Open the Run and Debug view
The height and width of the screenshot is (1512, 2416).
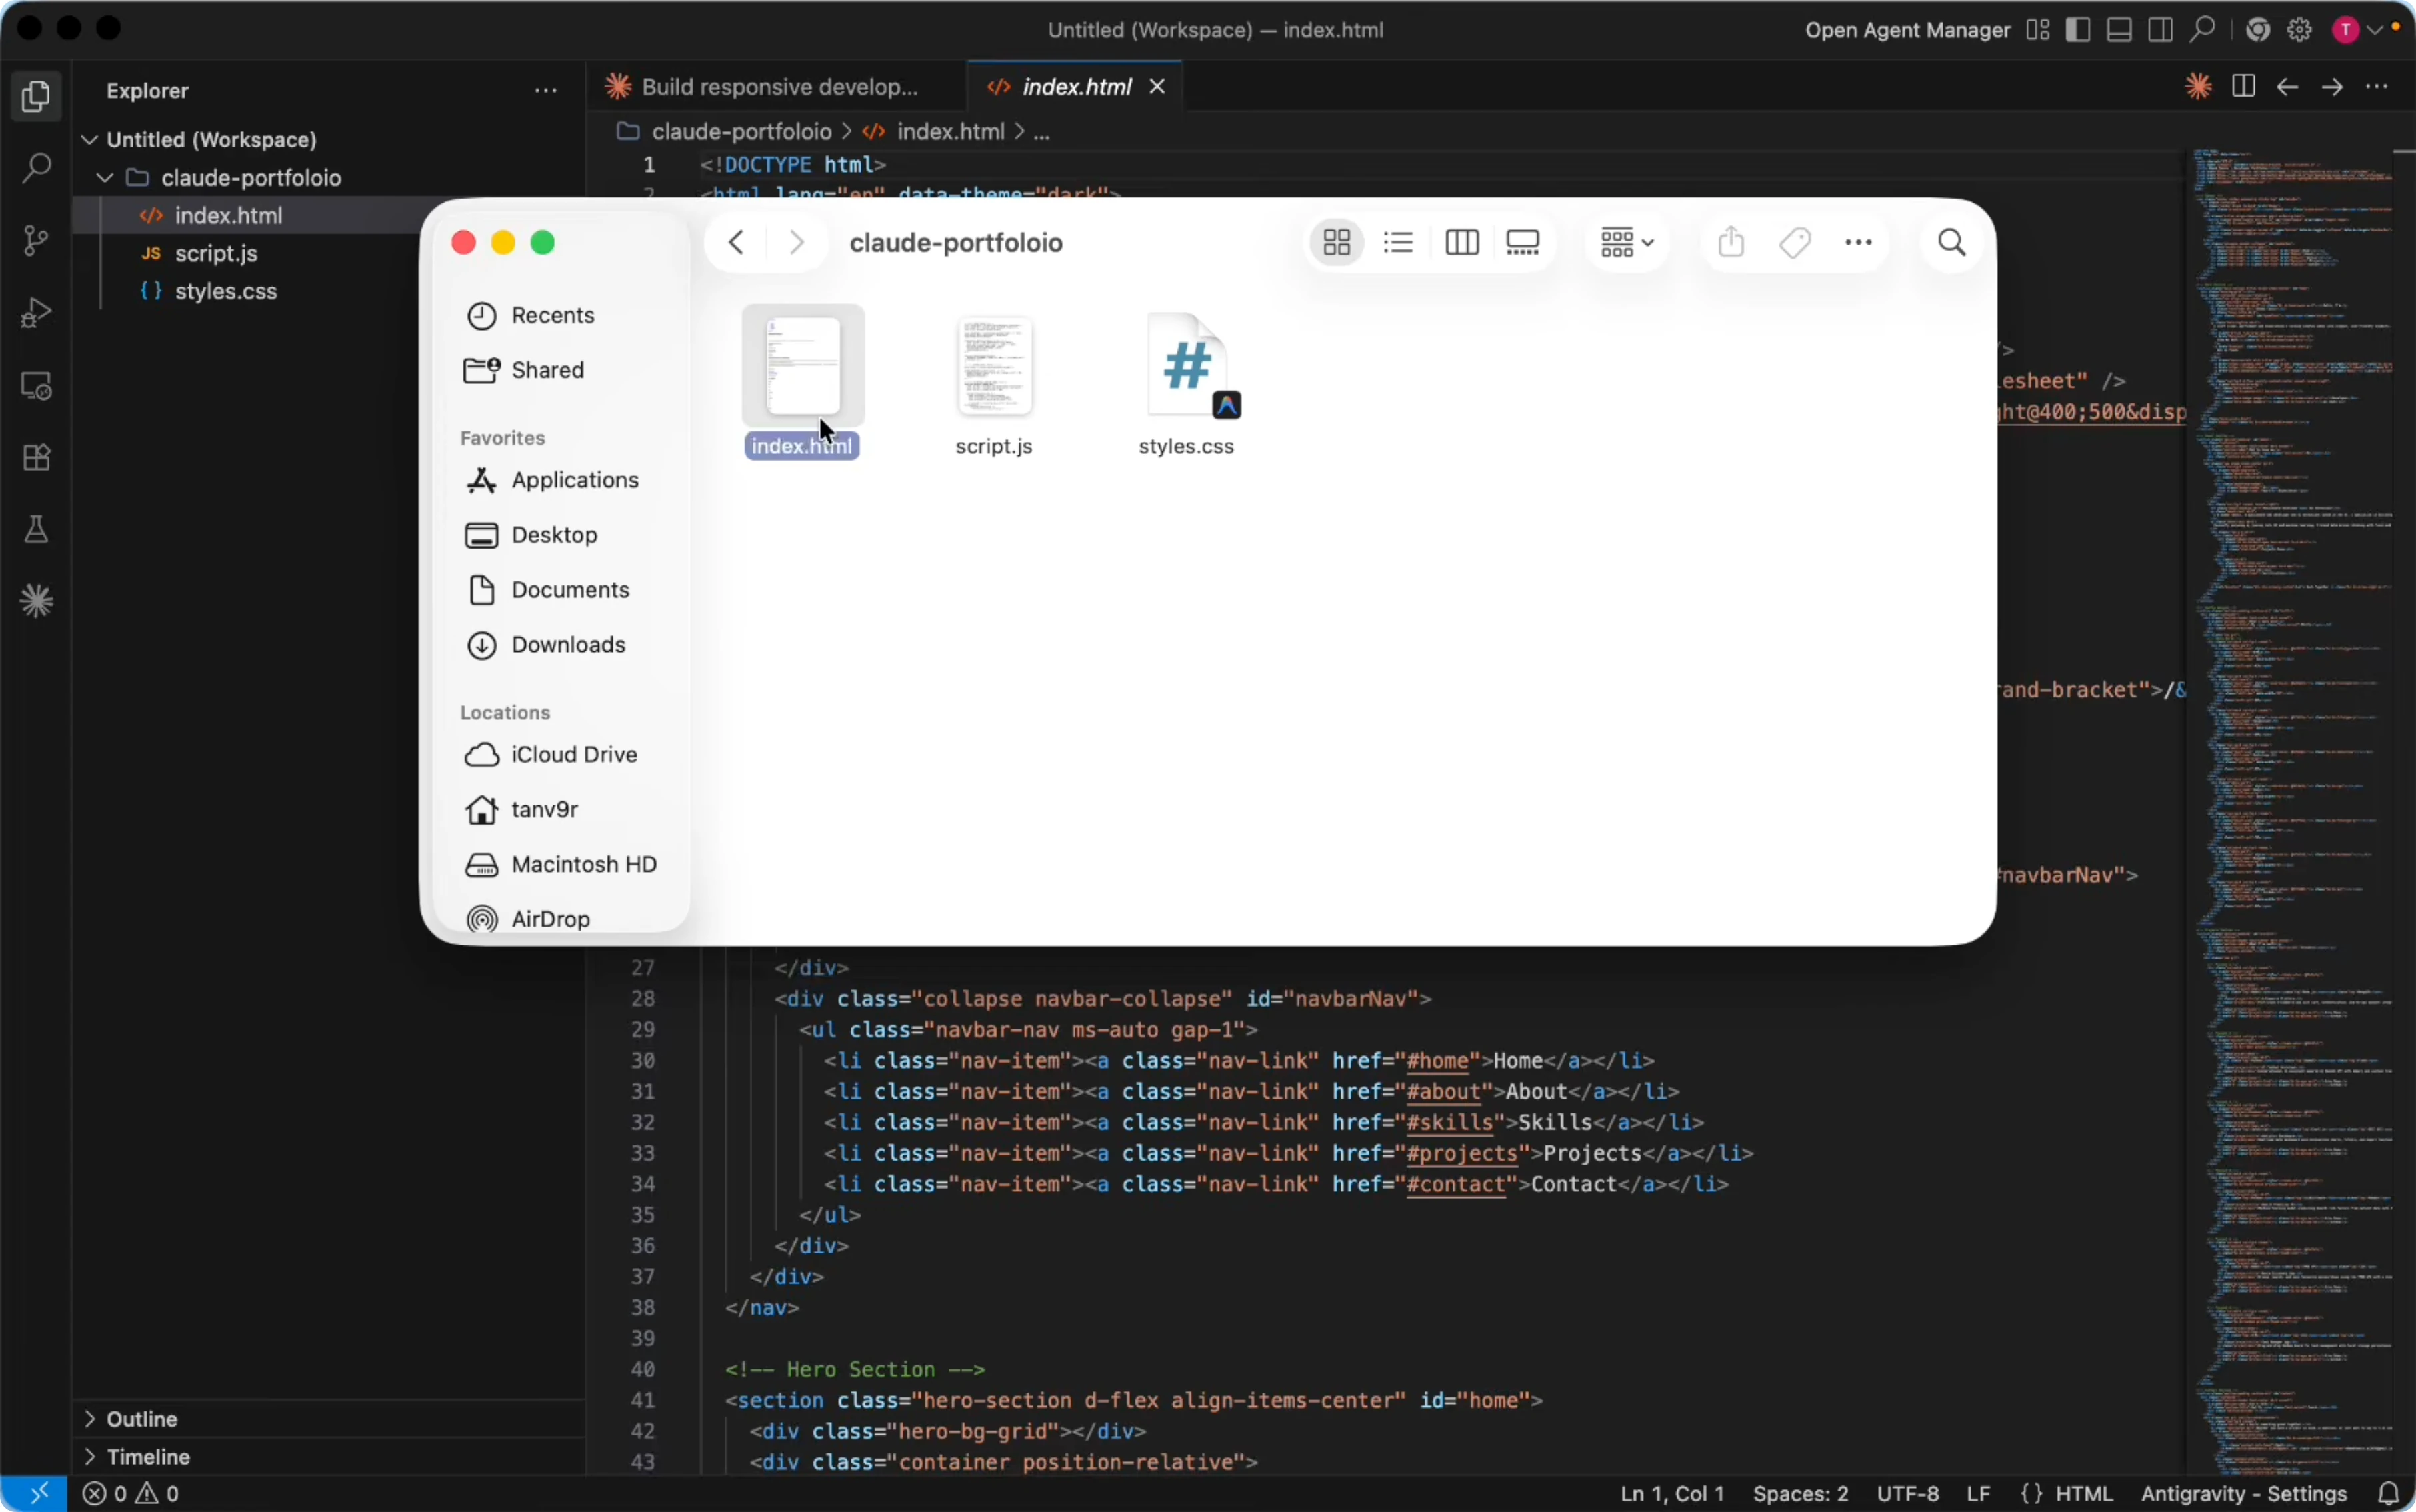tap(36, 313)
